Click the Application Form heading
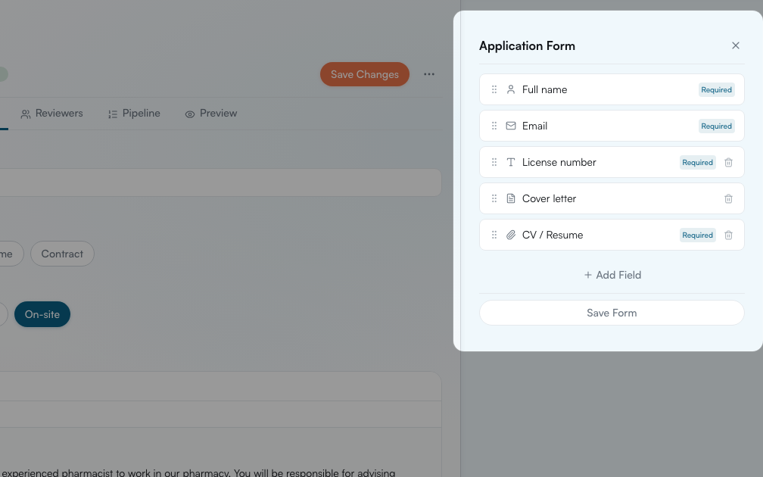Viewport: 763px width, 477px height. [527, 45]
